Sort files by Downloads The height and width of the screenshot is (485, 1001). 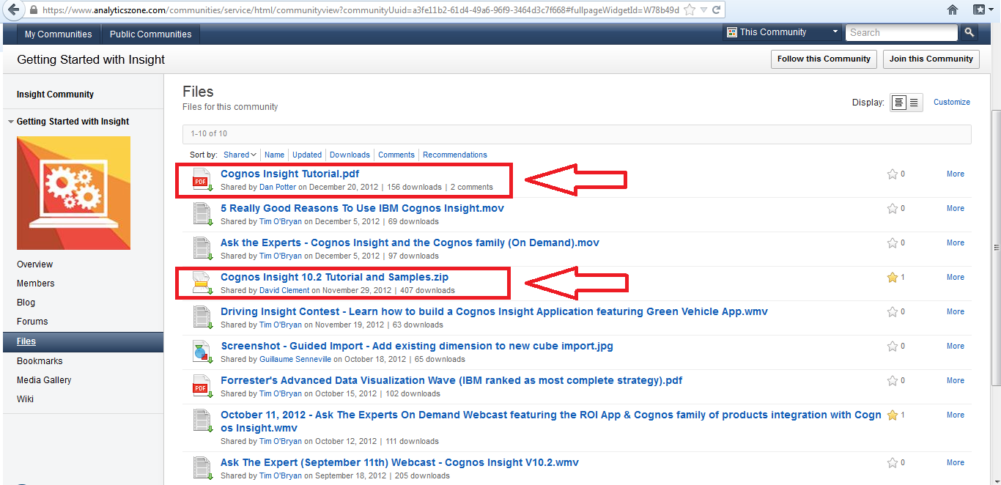(350, 155)
